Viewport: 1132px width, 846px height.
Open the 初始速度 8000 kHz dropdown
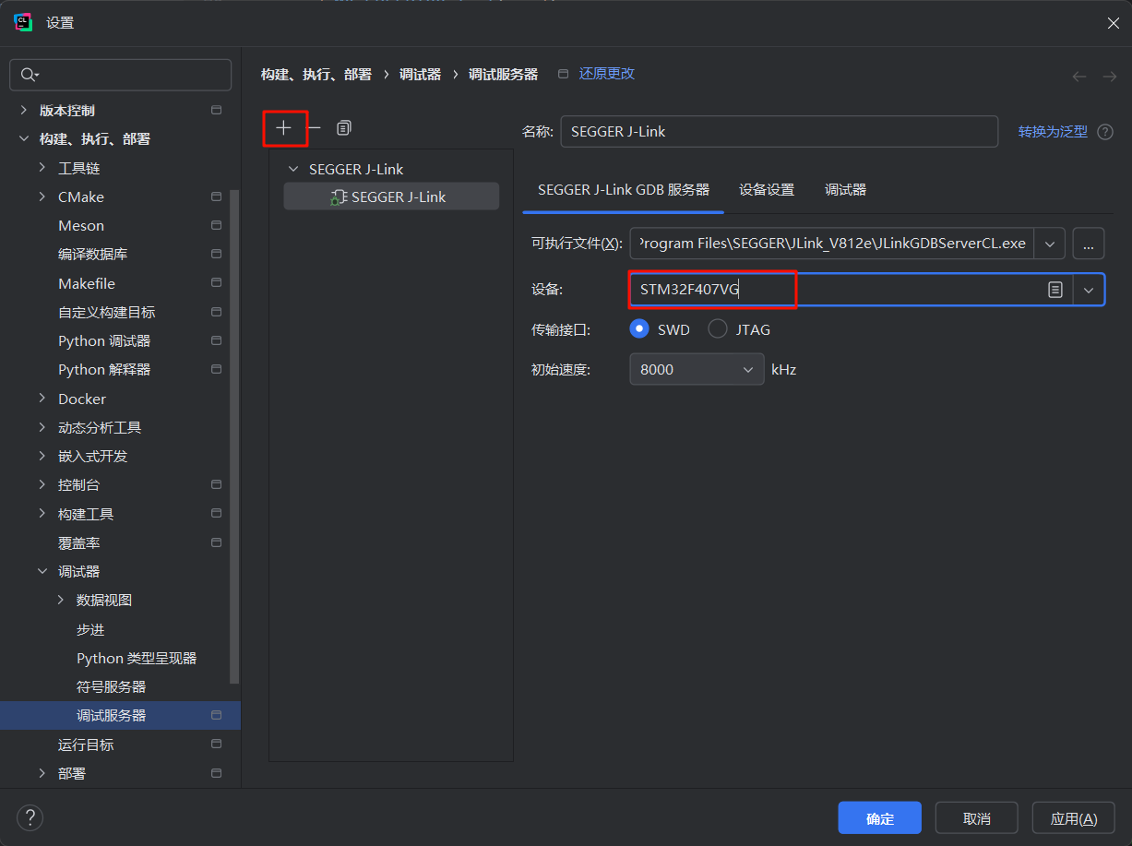click(697, 369)
